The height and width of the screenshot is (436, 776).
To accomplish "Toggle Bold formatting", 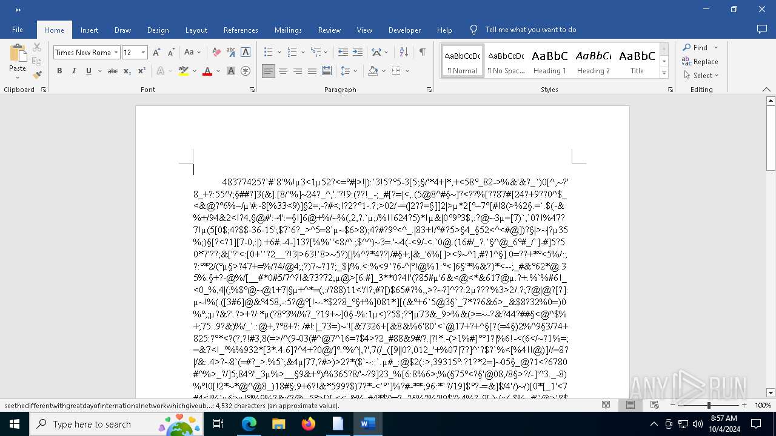I will (59, 71).
